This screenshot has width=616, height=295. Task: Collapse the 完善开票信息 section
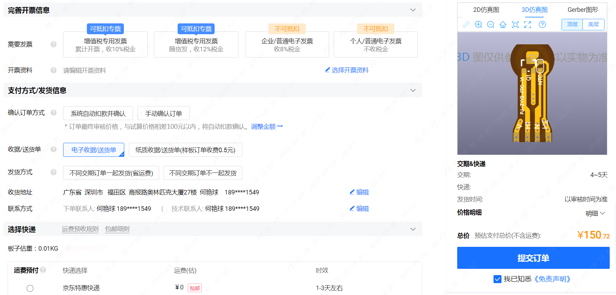413,10
